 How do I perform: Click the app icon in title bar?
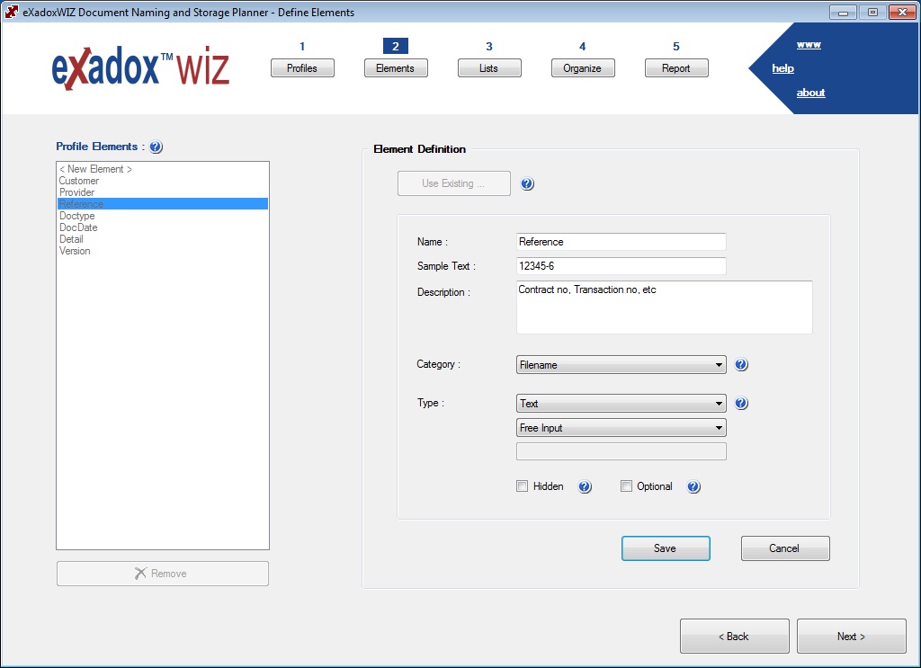point(12,13)
